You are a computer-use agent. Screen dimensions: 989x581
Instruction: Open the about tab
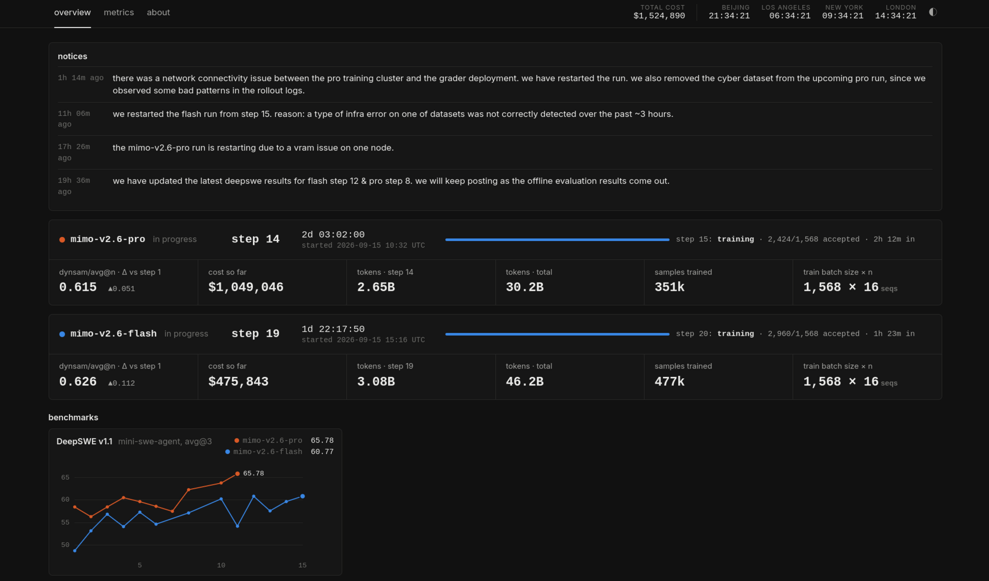(x=158, y=12)
